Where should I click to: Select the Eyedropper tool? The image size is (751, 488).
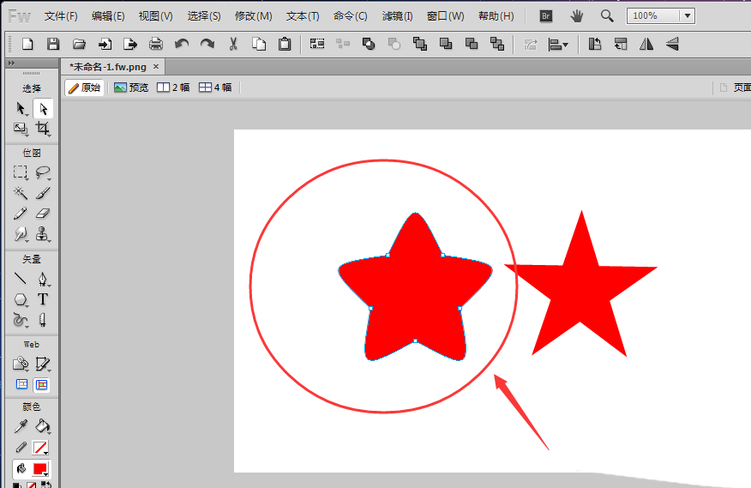[21, 426]
